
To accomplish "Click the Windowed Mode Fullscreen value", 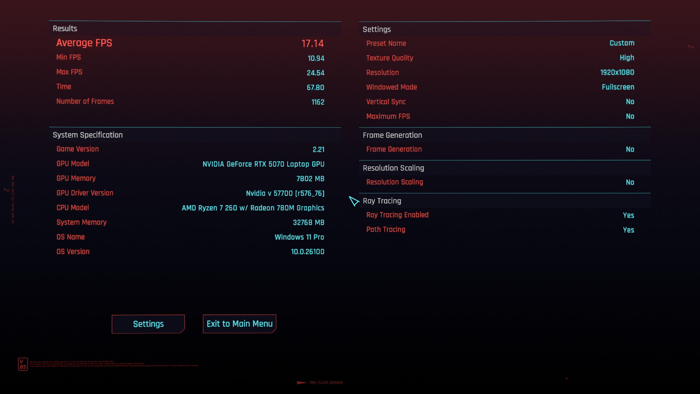I will (x=618, y=87).
